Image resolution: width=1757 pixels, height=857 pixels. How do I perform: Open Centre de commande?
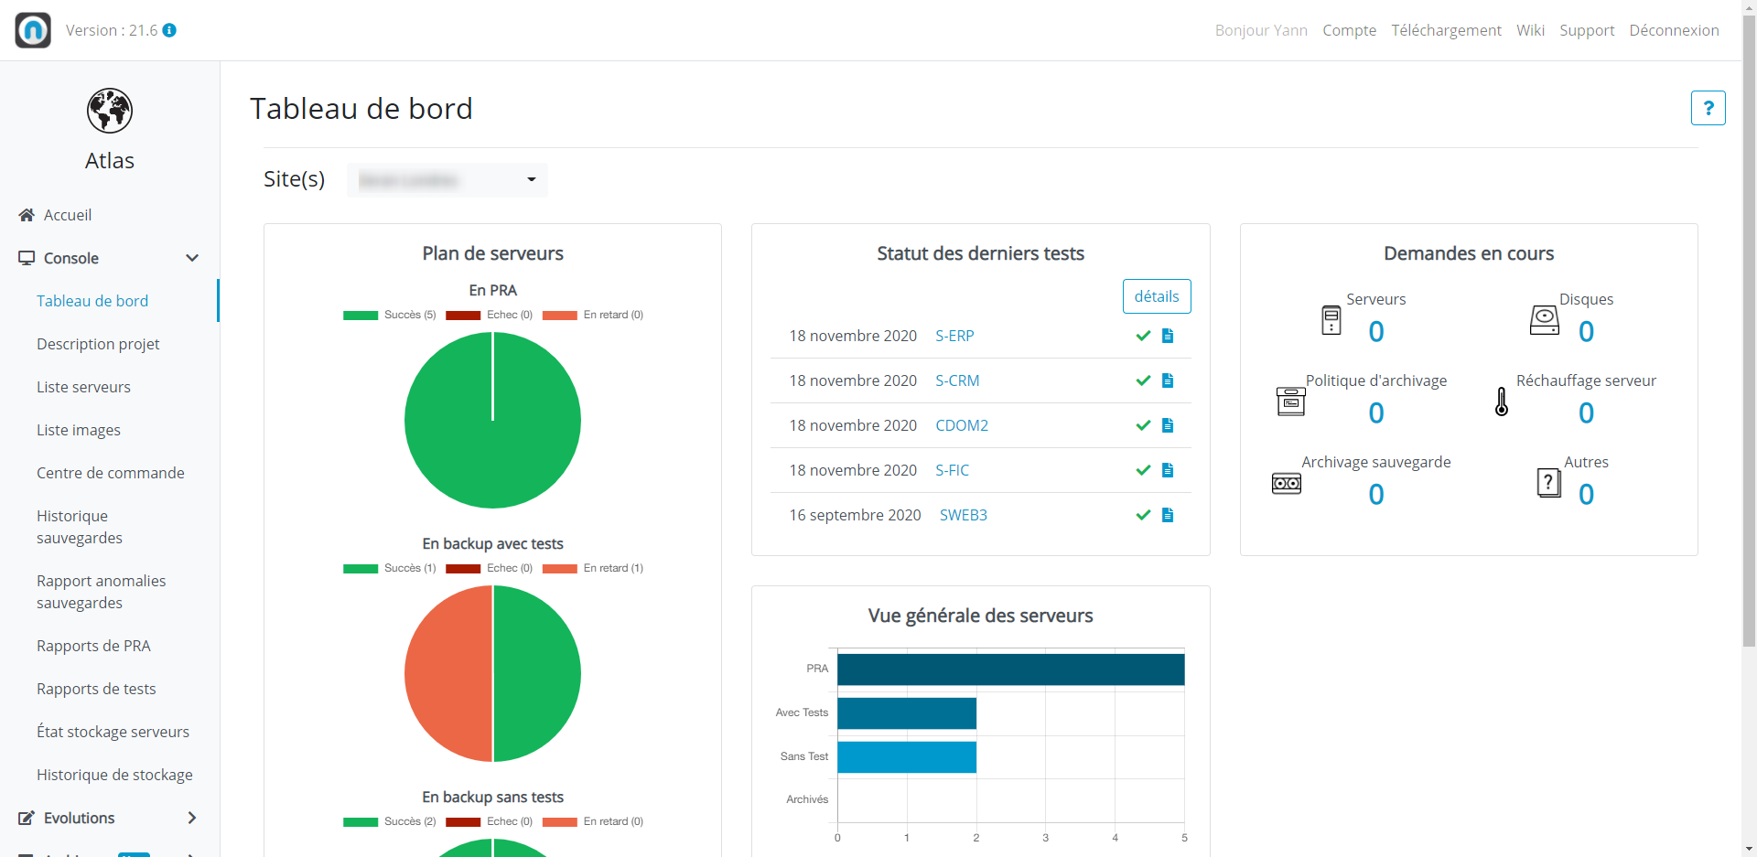click(x=111, y=473)
